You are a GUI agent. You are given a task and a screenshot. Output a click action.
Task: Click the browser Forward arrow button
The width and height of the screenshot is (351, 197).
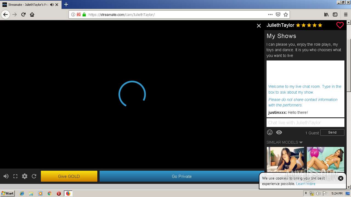15,15
